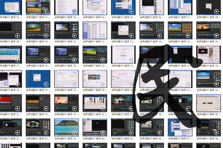The width and height of the screenshot is (223, 148).
Task: Select the highlighted thumbnail 会声会影X7 教学 03
Action: [66, 7]
